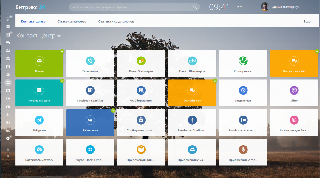Image resolution: width=320 pixels, height=178 pixels.
Task: Open the hamburger menu icon
Action: click(x=8, y=7)
